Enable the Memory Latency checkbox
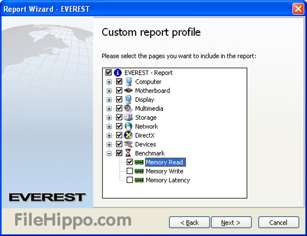 pyautogui.click(x=130, y=180)
